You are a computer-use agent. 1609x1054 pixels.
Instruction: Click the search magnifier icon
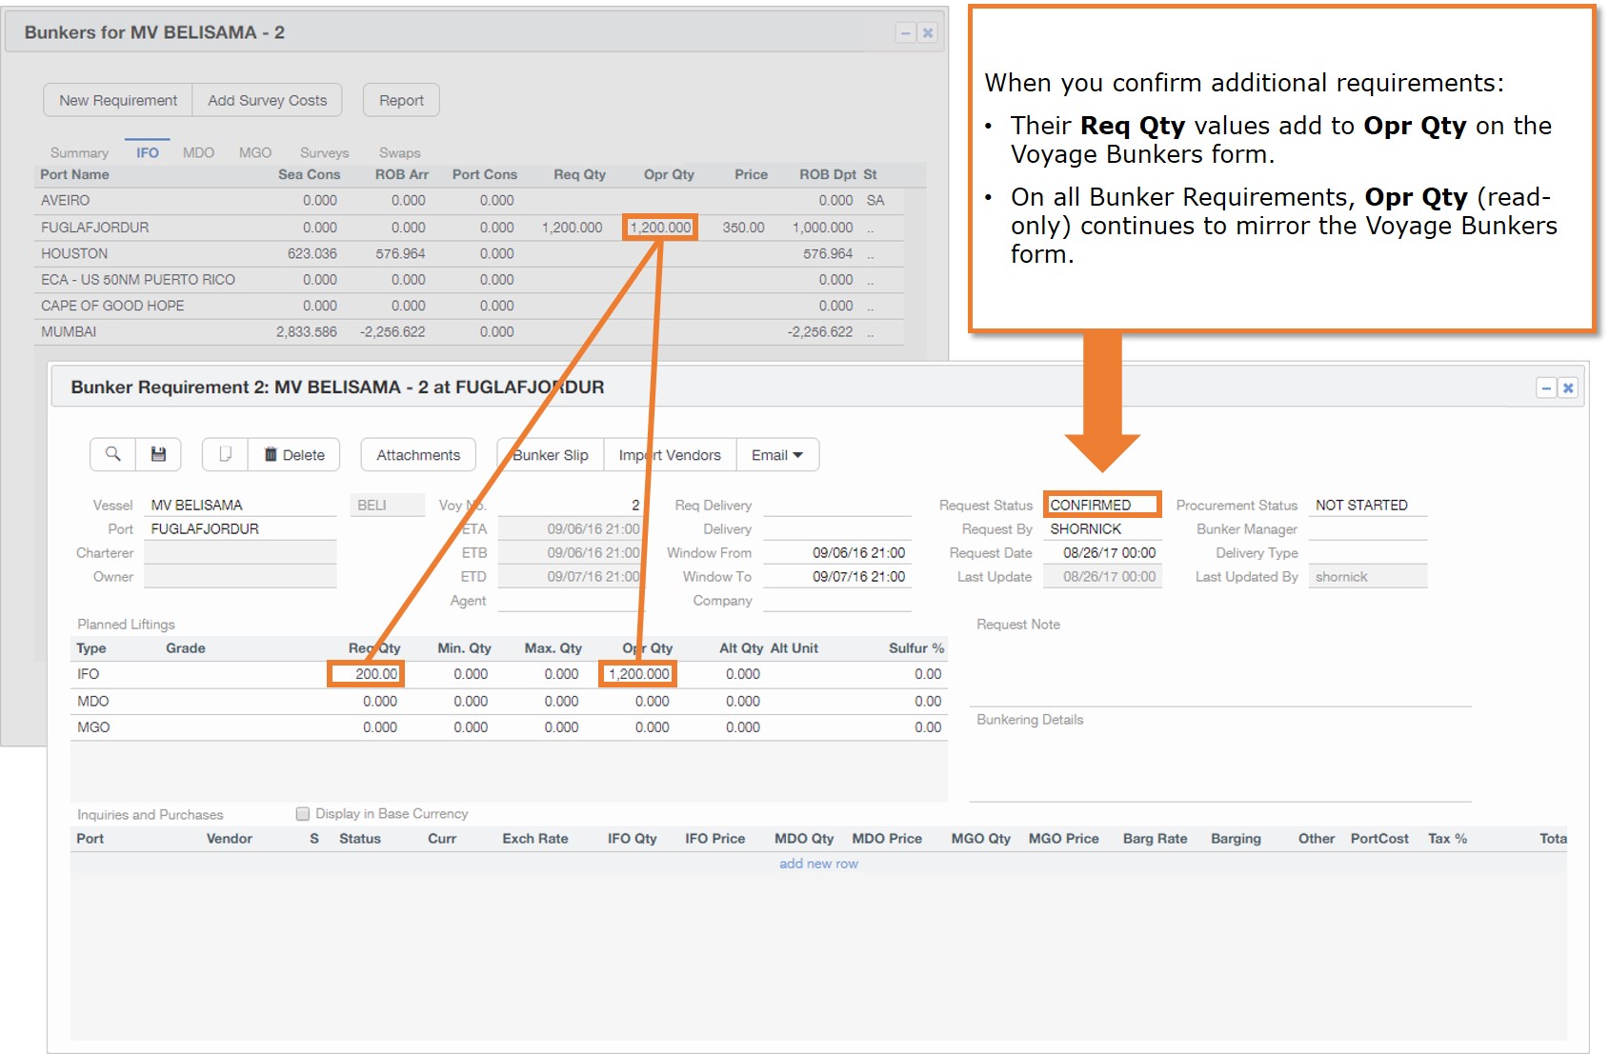click(112, 455)
